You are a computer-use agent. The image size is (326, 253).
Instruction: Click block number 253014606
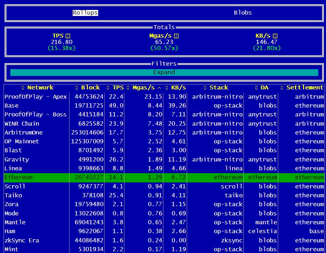[87, 132]
